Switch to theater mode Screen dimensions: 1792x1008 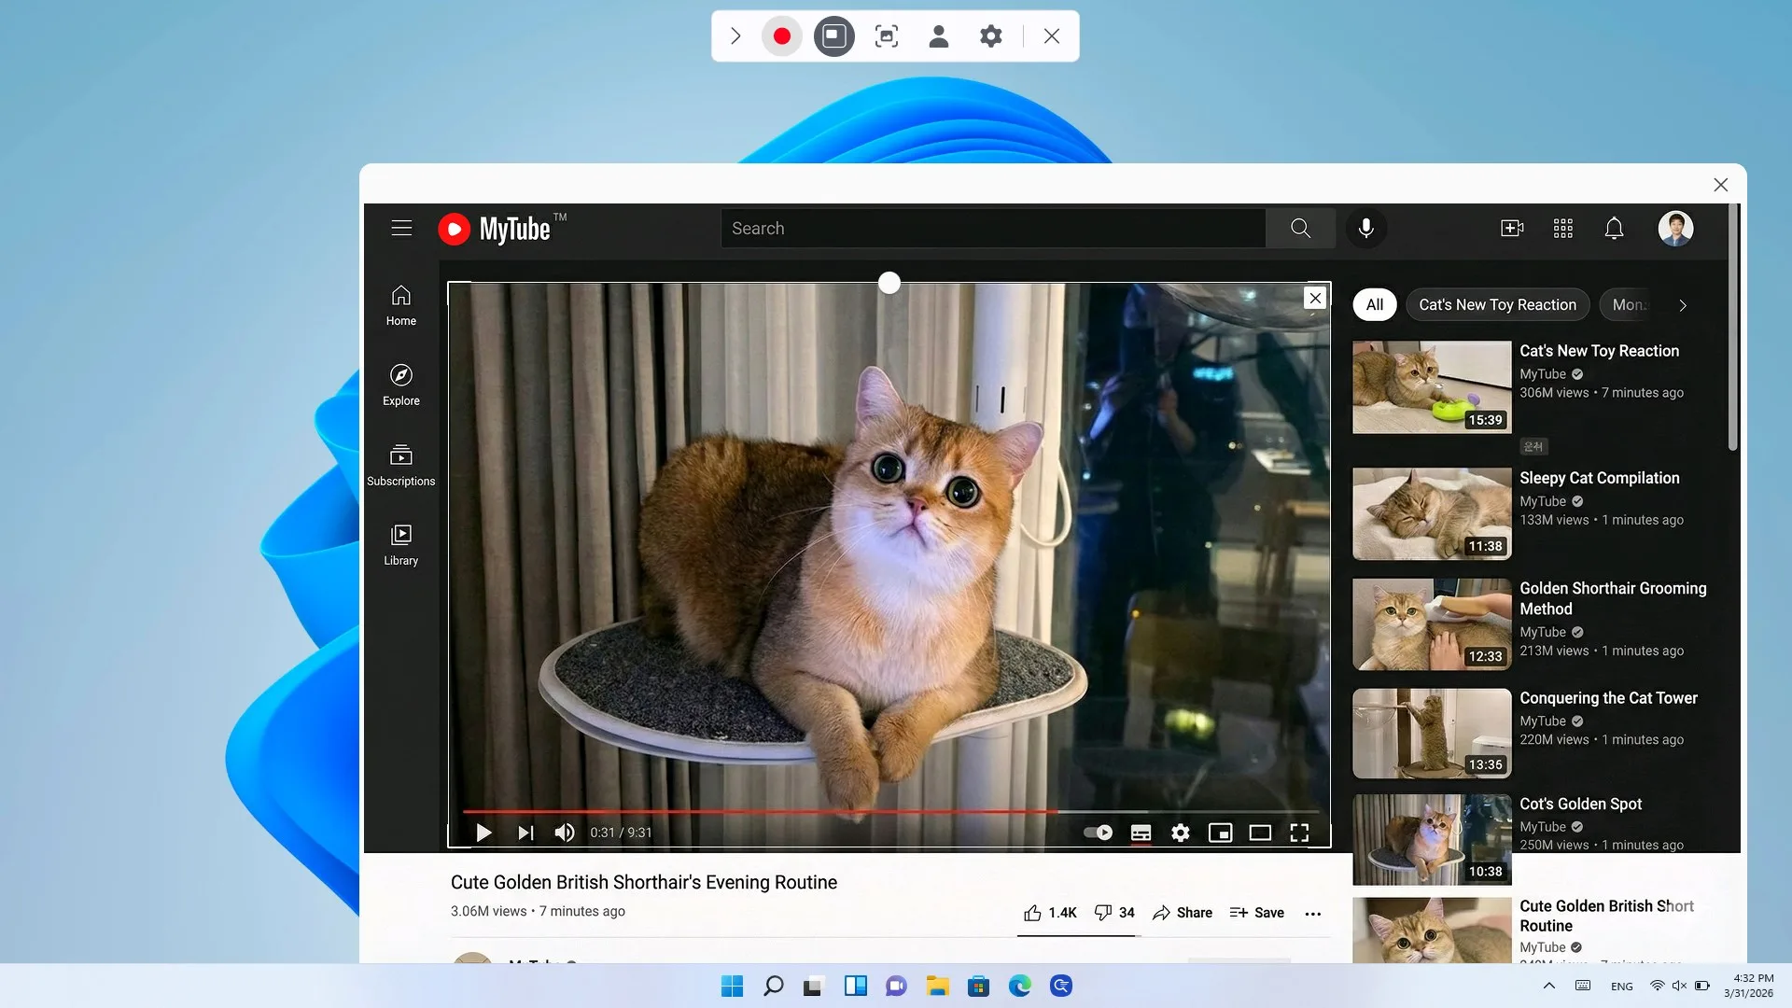(x=1260, y=833)
